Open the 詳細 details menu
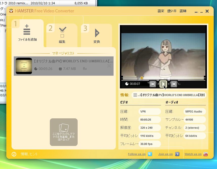217x169 pixels. click(x=183, y=11)
